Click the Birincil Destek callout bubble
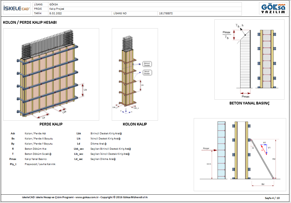Screen dimensions: 291x203 click(x=147, y=64)
